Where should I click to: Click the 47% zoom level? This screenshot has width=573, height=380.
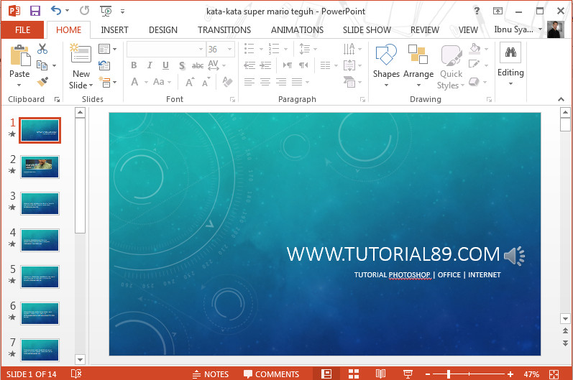pyautogui.click(x=531, y=374)
